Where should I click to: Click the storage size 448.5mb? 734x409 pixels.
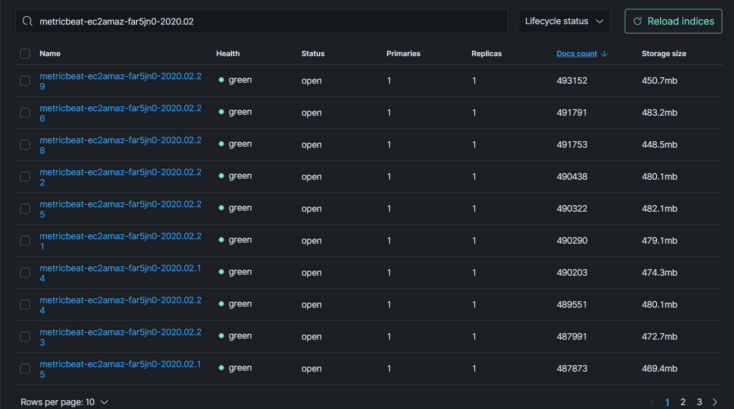(x=660, y=145)
